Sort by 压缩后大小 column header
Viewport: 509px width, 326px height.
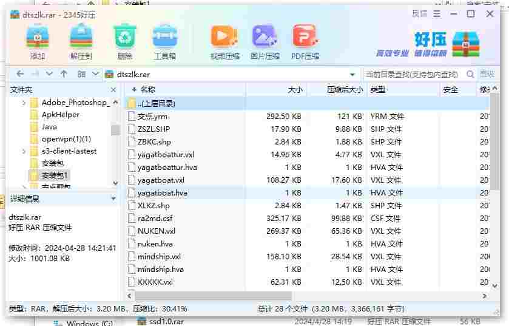click(x=345, y=90)
